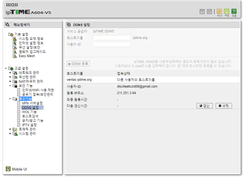
Task: Click the 시스템 관리 chart icon
Action: 15,134
